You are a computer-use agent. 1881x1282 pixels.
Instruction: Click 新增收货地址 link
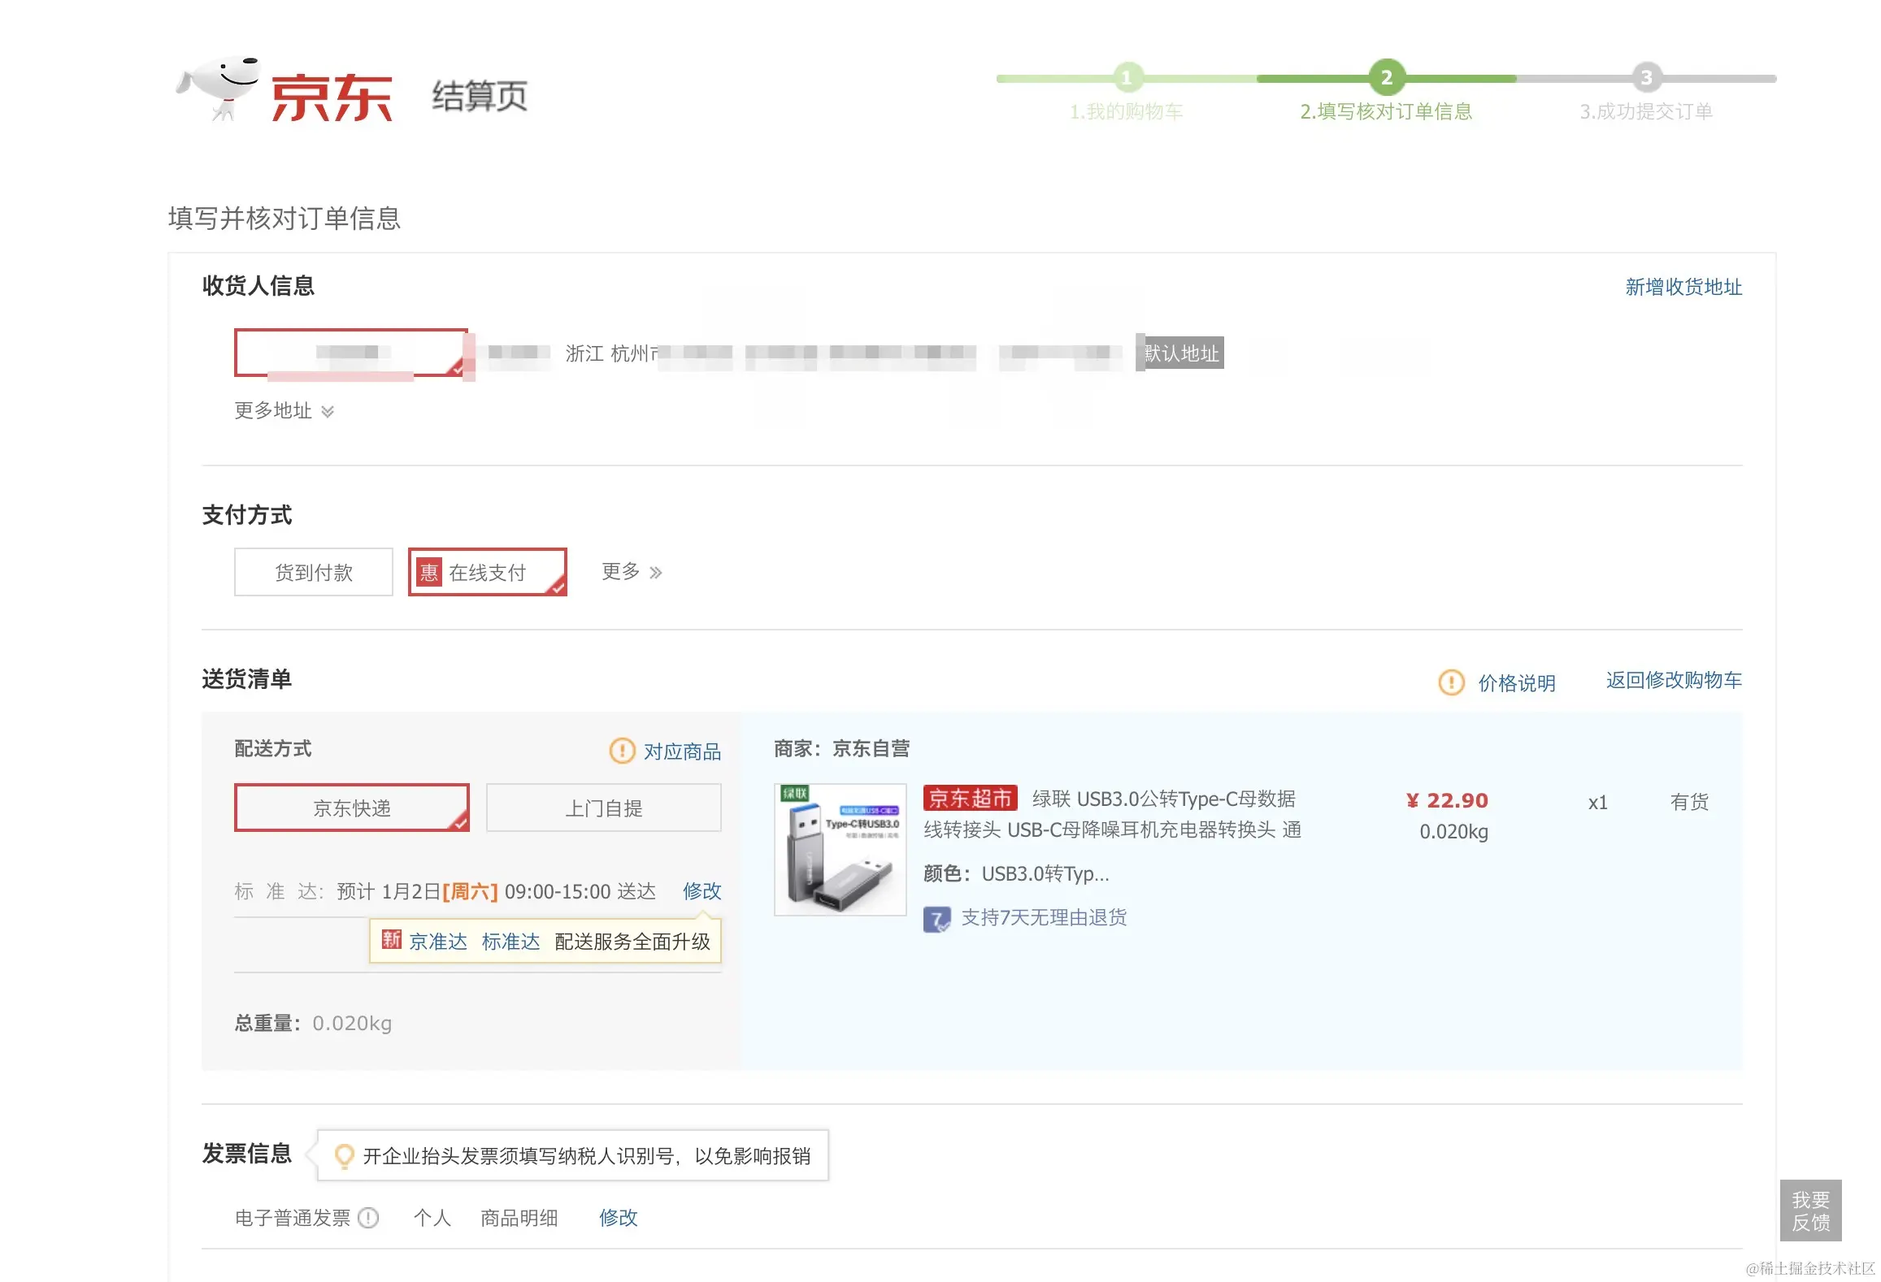1683,287
